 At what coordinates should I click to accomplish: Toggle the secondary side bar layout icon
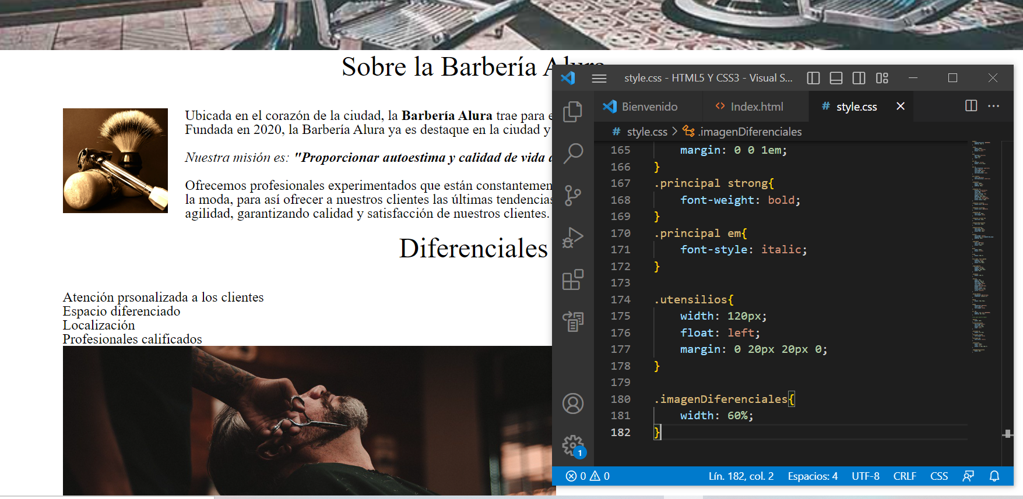[859, 78]
